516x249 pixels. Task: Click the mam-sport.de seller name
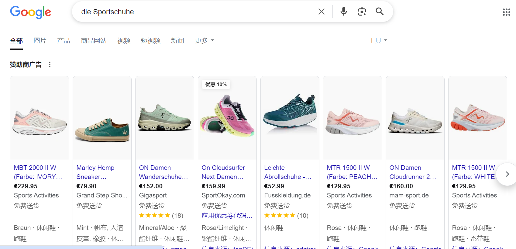pyautogui.click(x=409, y=195)
